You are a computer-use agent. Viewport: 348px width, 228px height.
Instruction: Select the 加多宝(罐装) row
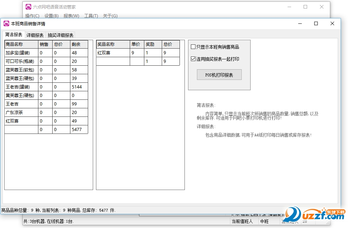[x=46, y=53]
